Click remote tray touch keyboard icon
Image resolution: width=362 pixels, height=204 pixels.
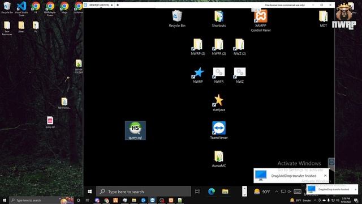click(x=298, y=192)
